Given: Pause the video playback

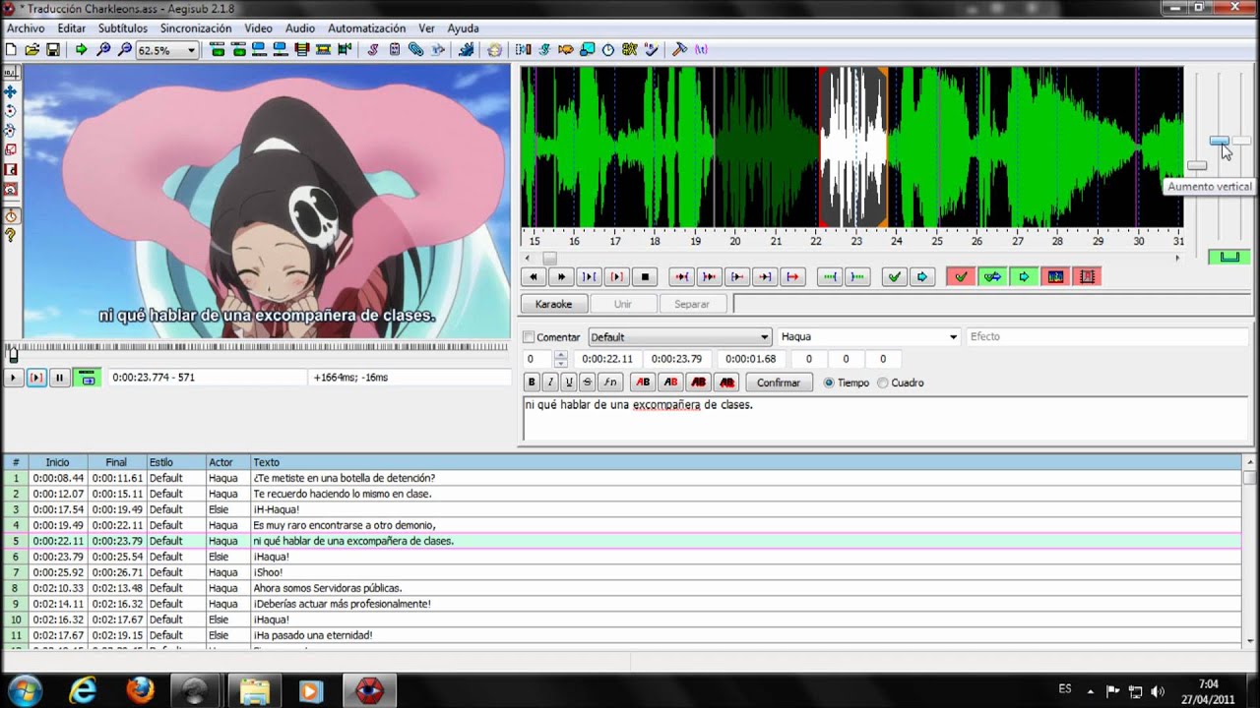Looking at the screenshot, I should tap(59, 378).
